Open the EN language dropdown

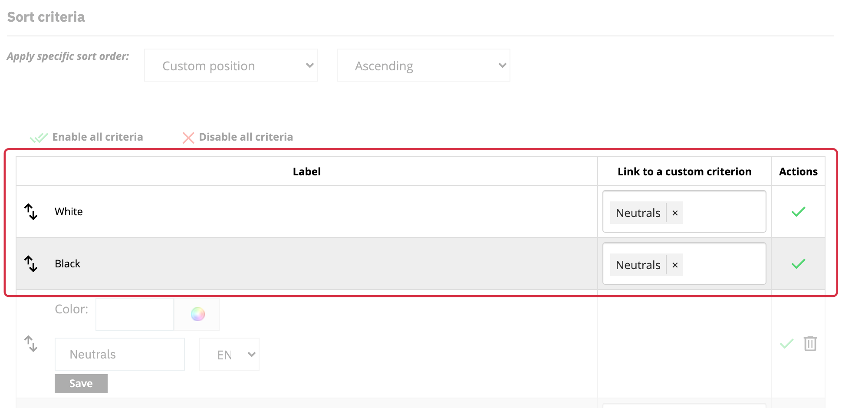(229, 354)
